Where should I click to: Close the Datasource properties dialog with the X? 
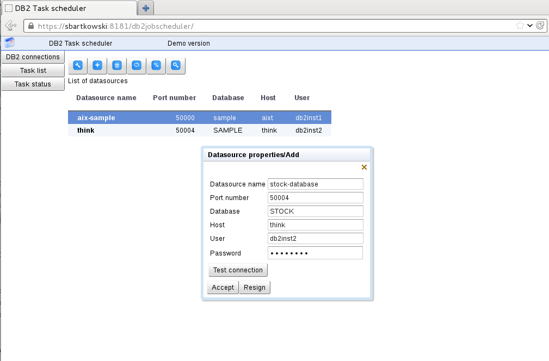[x=364, y=167]
